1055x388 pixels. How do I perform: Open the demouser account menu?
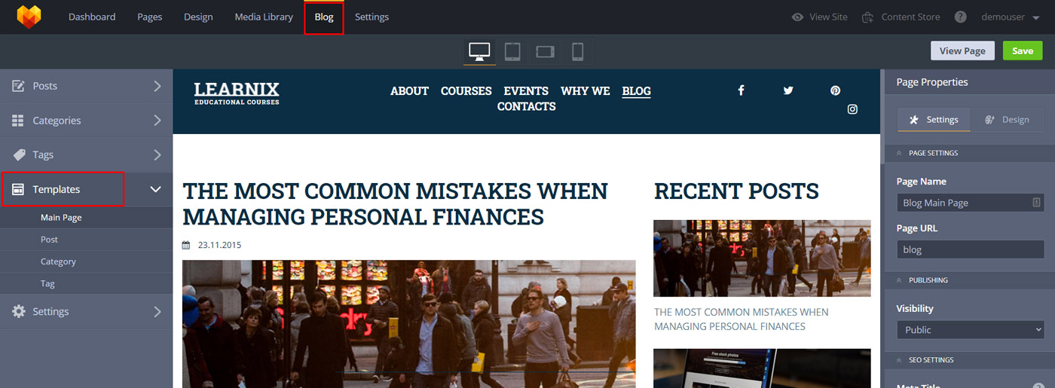click(x=1011, y=17)
